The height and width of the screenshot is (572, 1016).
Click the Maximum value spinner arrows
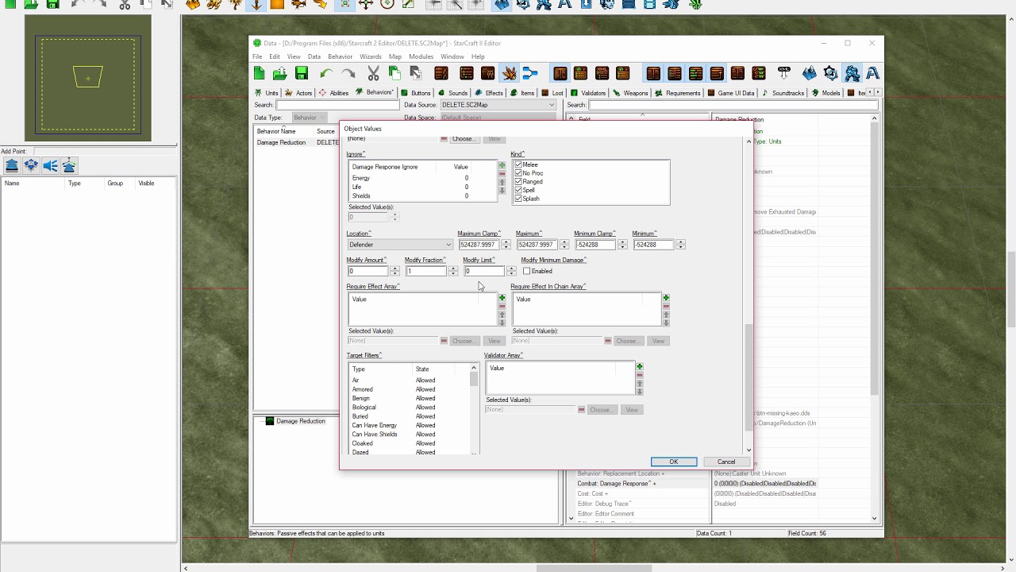click(564, 245)
